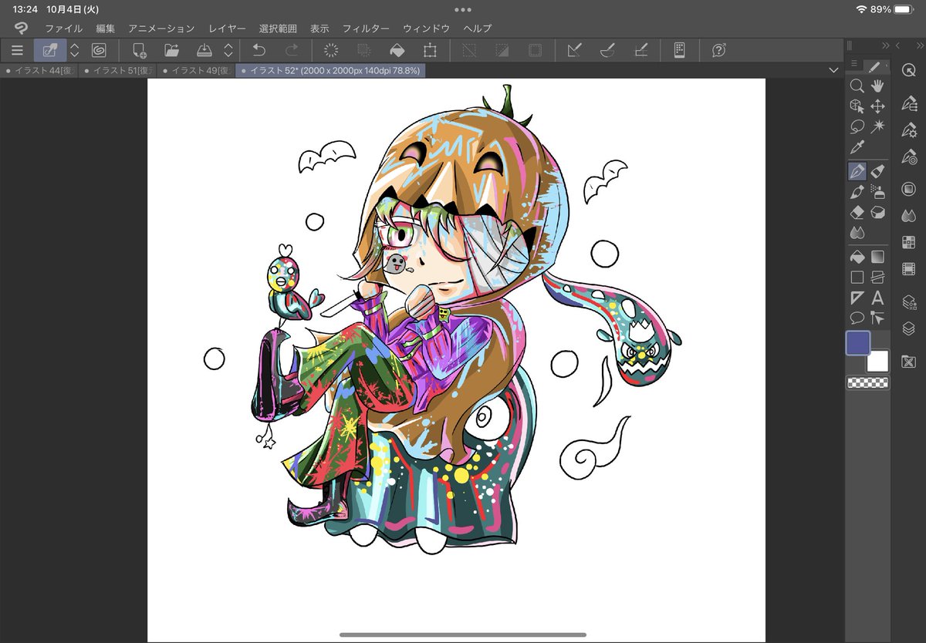Open the hamburger menu in command bar
This screenshot has height=643, width=926.
pos(17,50)
